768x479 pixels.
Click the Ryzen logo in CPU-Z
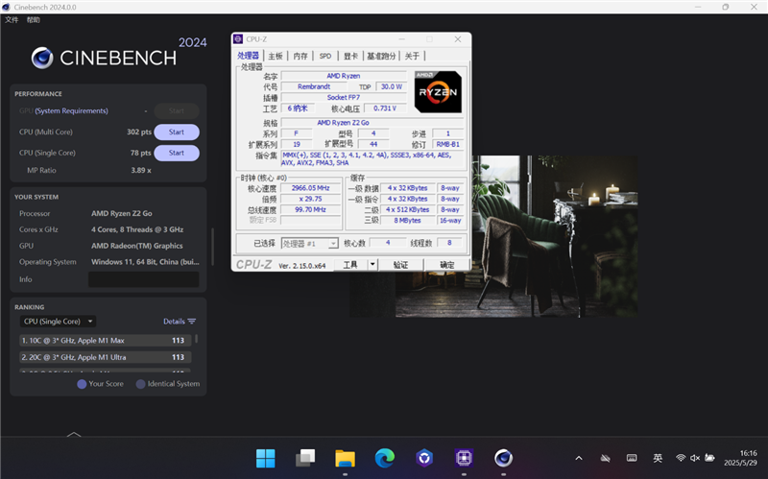point(438,91)
